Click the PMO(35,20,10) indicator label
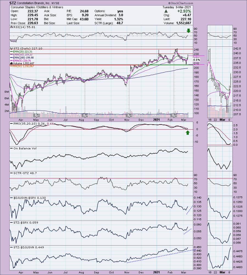 pos(33,124)
